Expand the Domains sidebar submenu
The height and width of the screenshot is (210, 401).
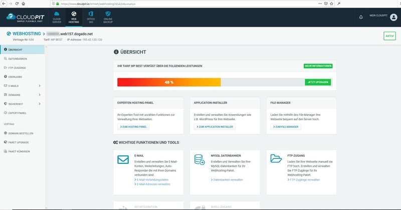40,95
